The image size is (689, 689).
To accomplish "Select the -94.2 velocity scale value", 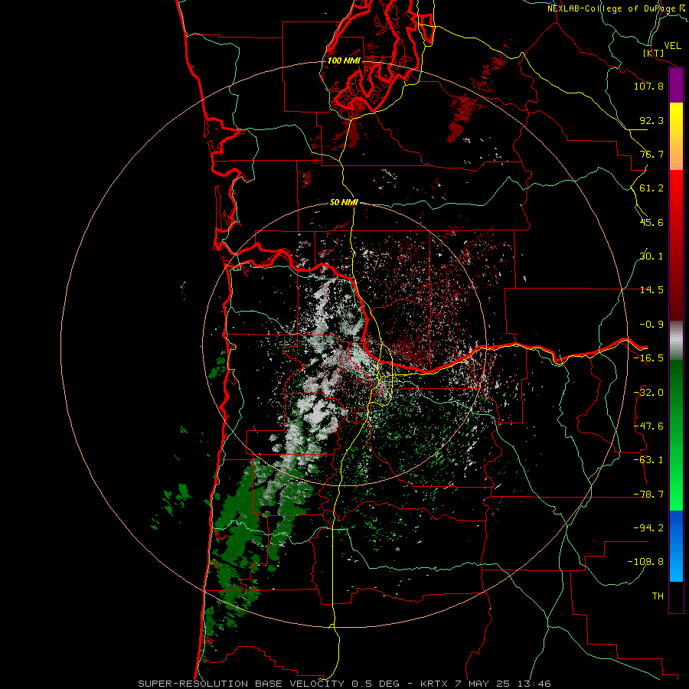I will [x=648, y=528].
